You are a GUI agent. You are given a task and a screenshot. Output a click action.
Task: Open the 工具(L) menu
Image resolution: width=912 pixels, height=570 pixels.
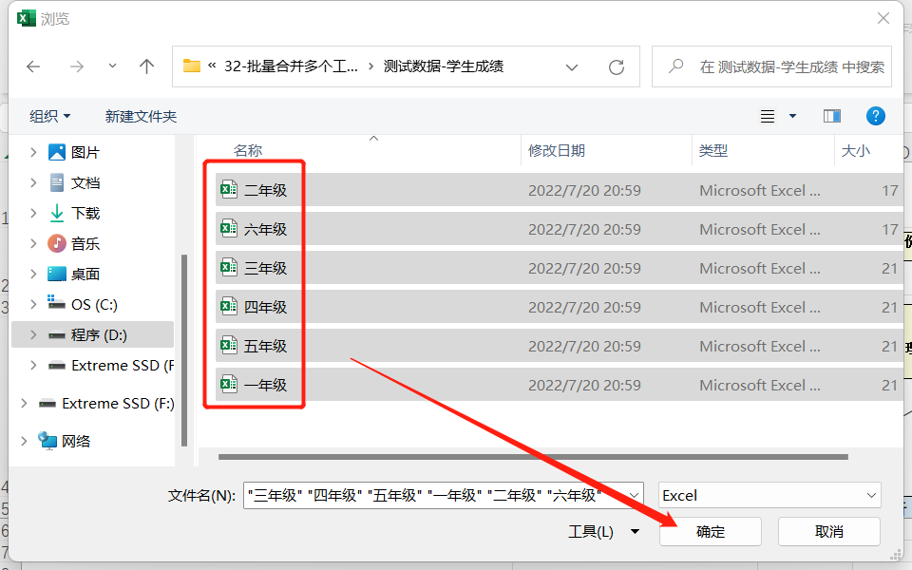coord(603,532)
